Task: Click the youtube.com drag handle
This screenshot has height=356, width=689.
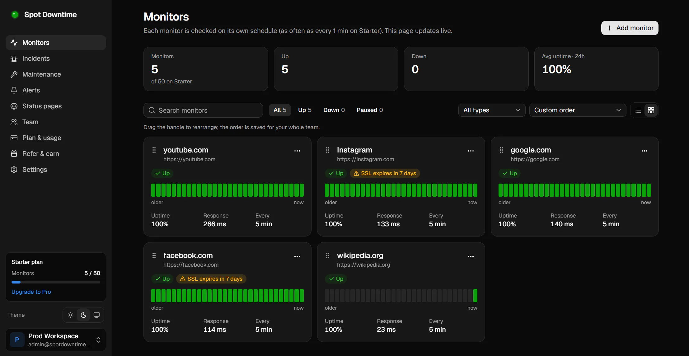Action: click(x=154, y=150)
